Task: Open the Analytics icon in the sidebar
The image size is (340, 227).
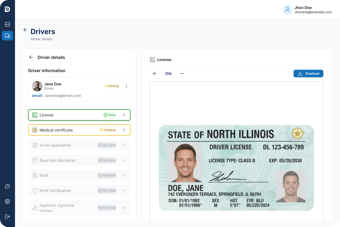Action: point(7,24)
